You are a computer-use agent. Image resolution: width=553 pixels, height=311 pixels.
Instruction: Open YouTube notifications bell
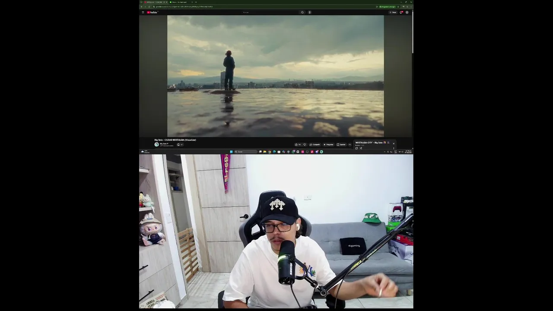point(401,12)
